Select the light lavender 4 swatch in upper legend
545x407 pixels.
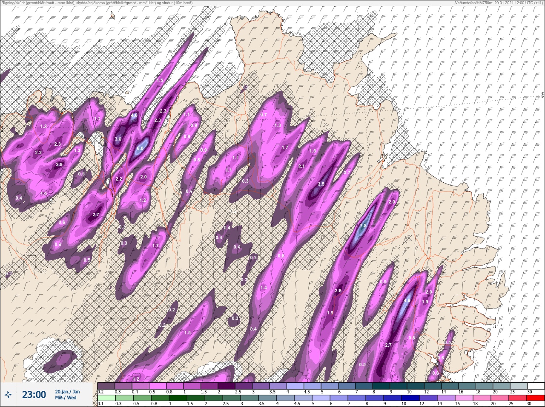(x=295, y=386)
